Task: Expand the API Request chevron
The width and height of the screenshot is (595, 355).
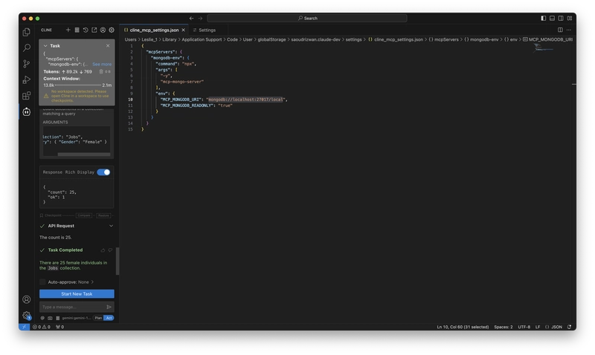Action: [111, 226]
